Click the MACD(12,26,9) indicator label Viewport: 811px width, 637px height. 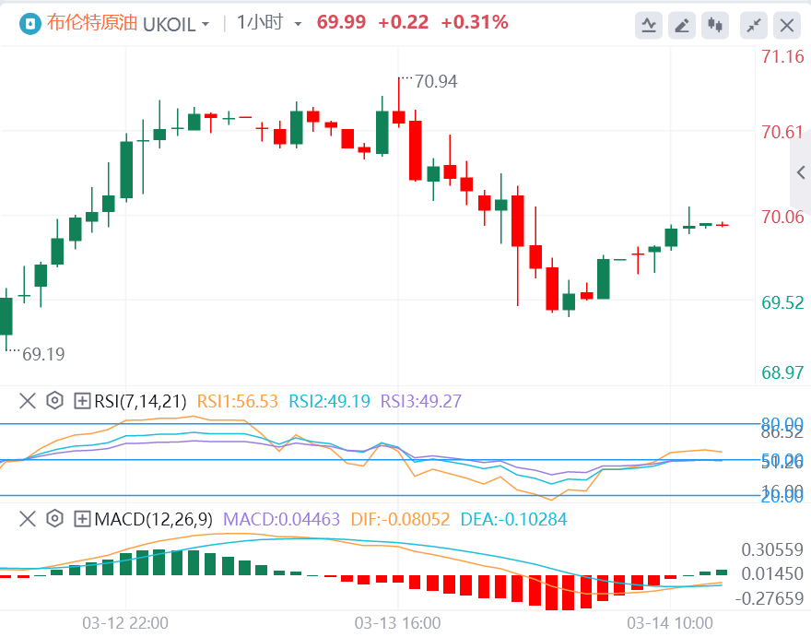(154, 518)
